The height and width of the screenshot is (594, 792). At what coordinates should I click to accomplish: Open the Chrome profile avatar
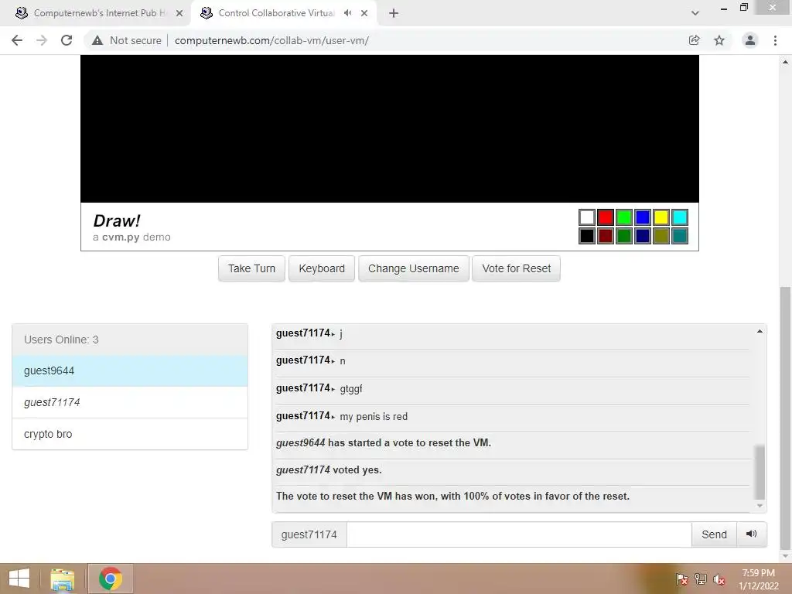coord(750,40)
